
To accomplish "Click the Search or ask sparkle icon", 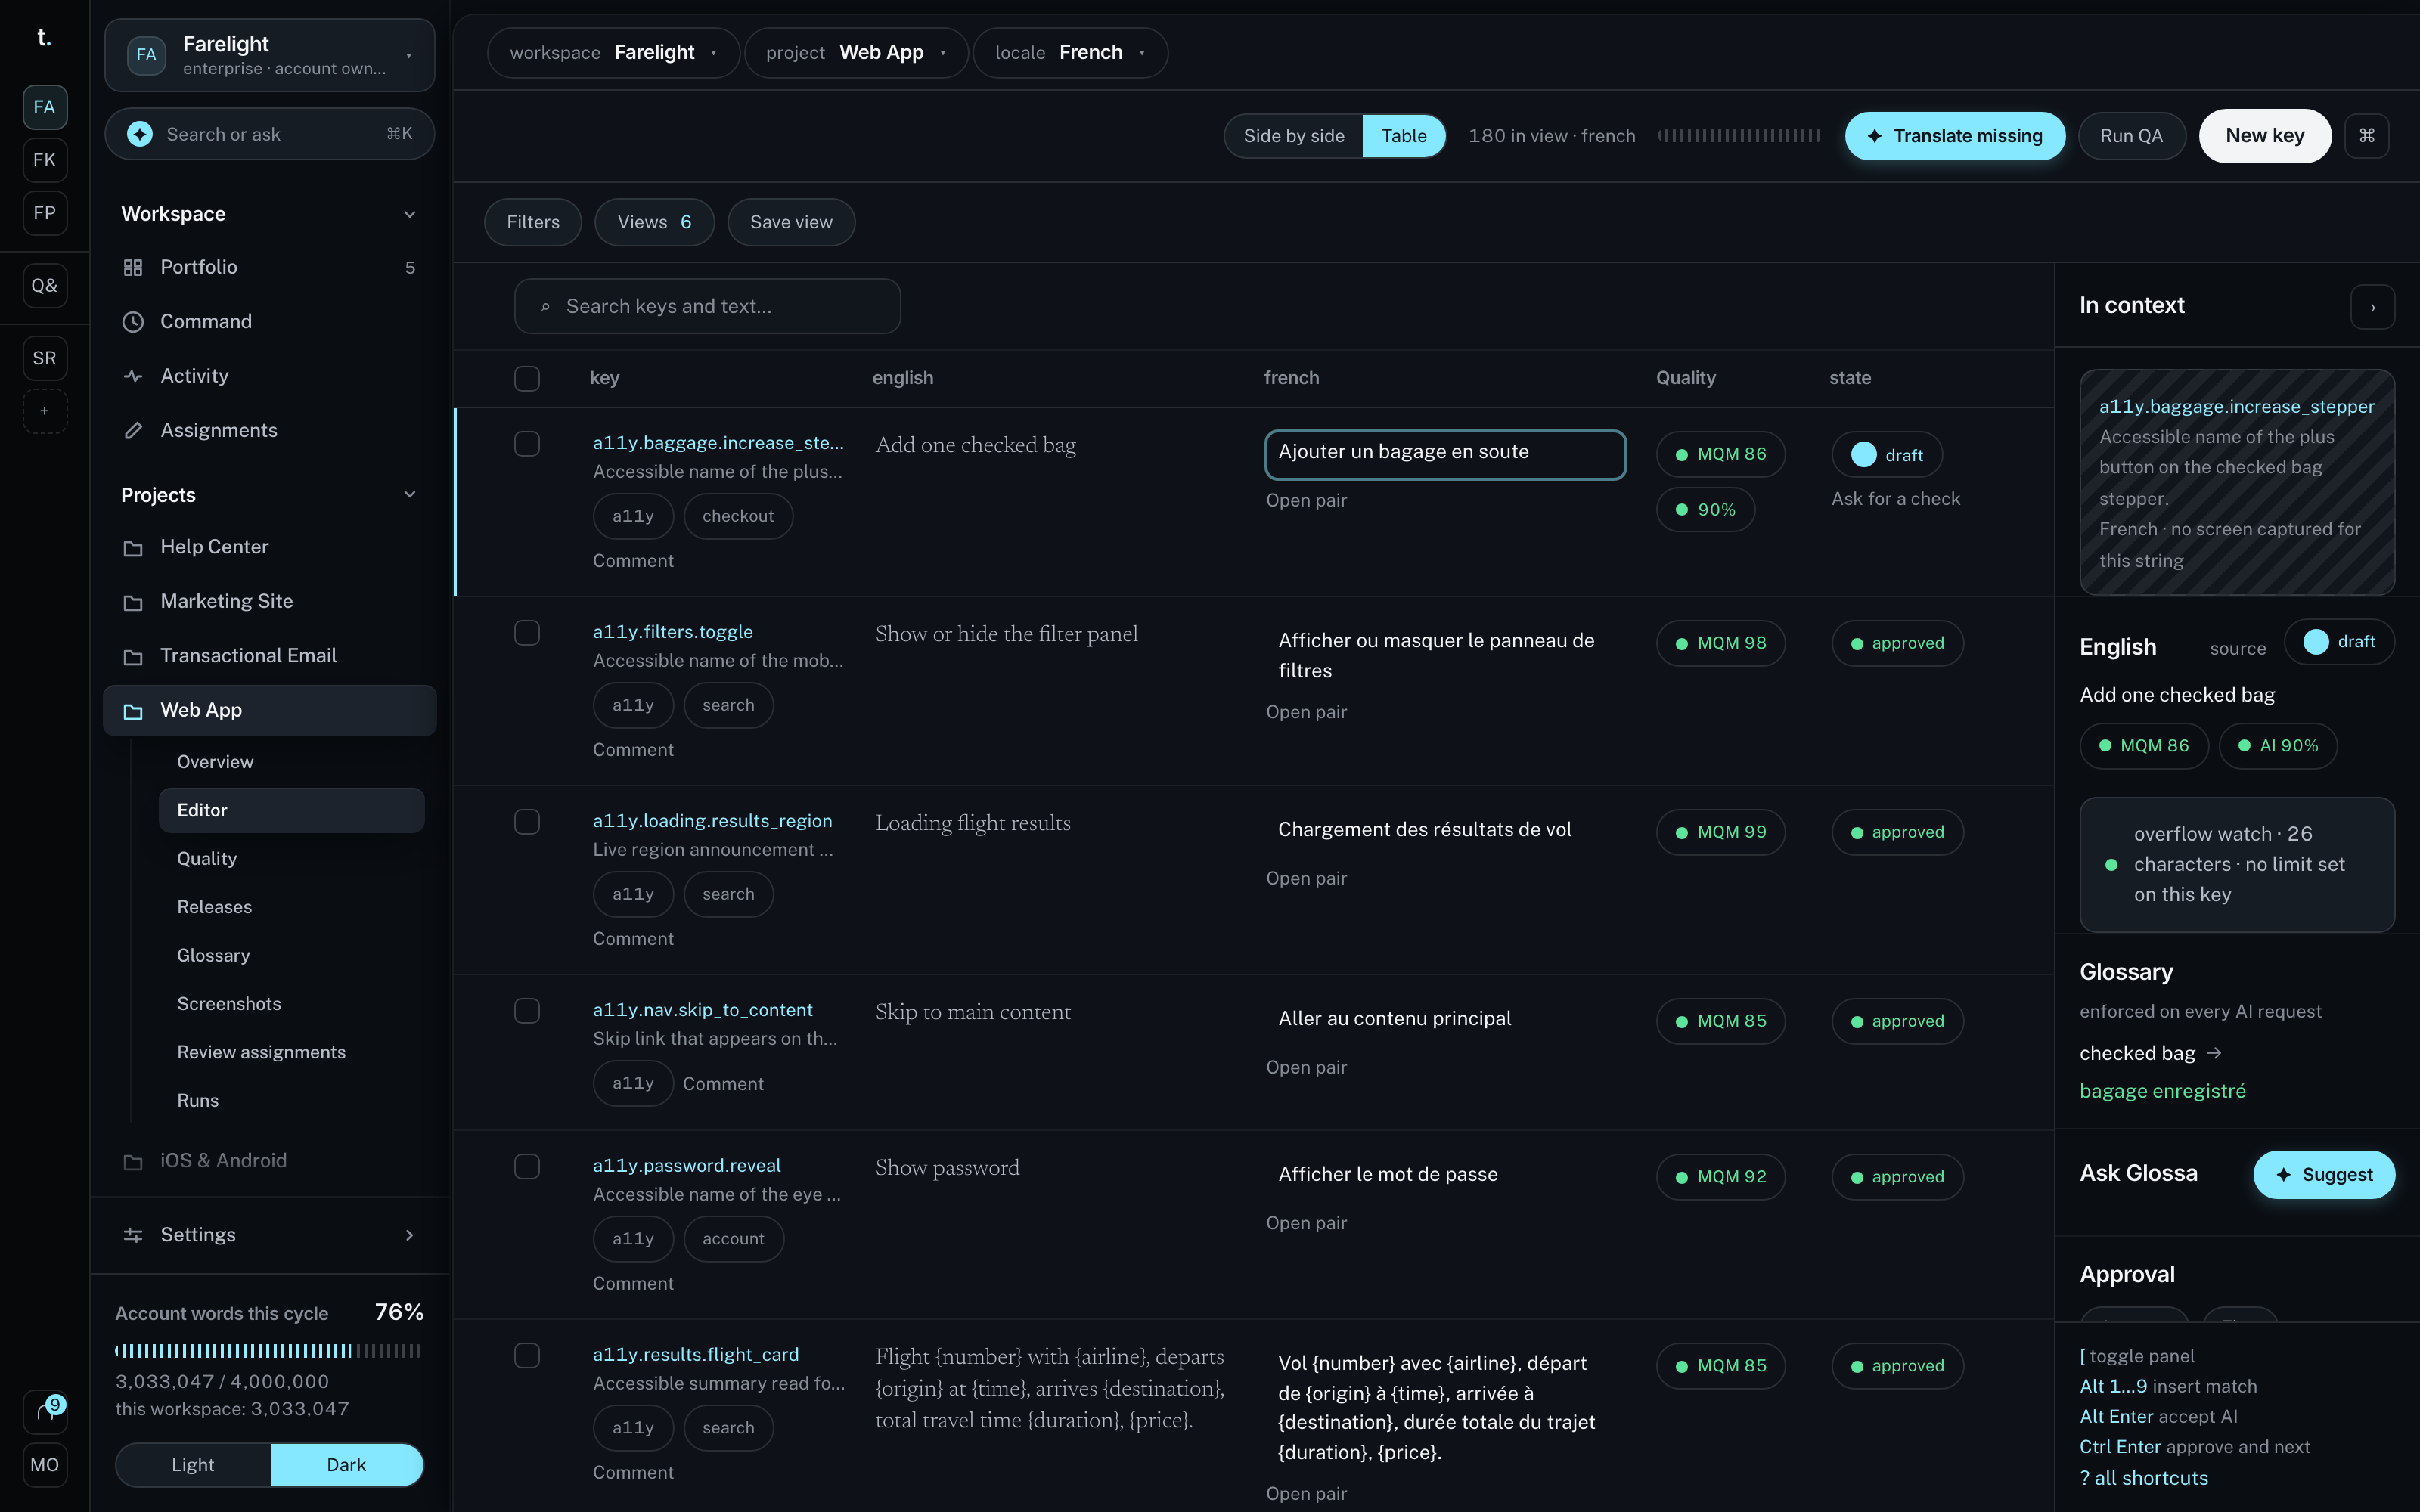I will click(140, 134).
